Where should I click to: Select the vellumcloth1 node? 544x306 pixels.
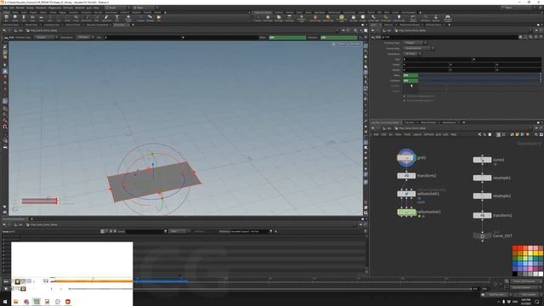point(406,194)
